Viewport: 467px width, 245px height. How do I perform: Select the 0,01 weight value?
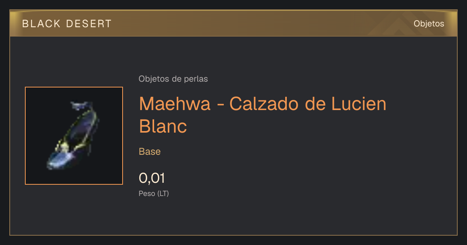click(x=152, y=178)
